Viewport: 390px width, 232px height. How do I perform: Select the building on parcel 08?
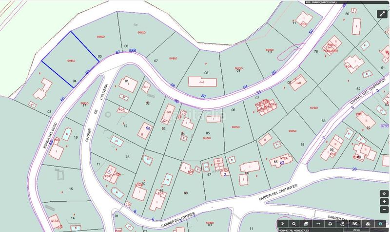[202, 82]
